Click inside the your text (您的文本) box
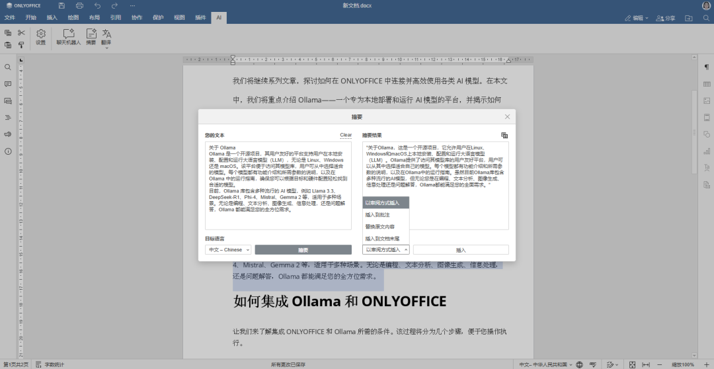Image resolution: width=714 pixels, height=369 pixels. coord(278,185)
